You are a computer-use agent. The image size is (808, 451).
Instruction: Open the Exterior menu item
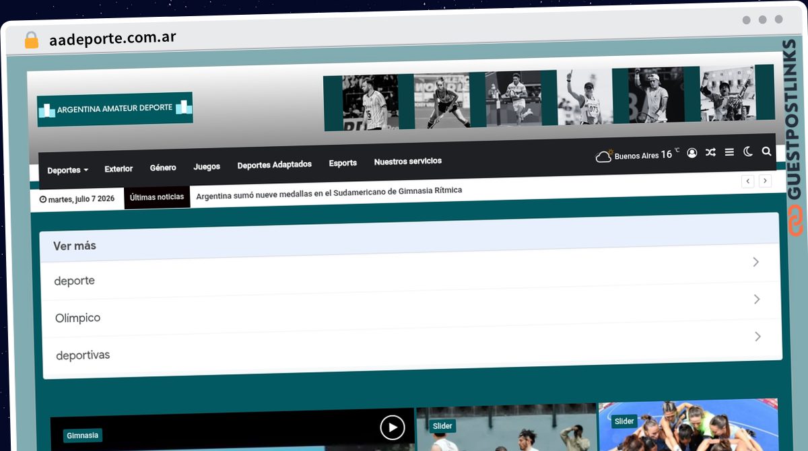pos(119,169)
